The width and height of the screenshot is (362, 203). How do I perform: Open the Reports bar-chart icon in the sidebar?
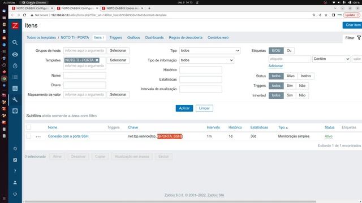pyautogui.click(x=15, y=89)
